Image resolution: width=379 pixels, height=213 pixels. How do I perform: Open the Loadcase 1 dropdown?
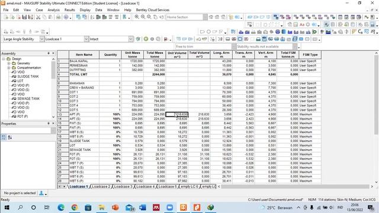(86, 39)
